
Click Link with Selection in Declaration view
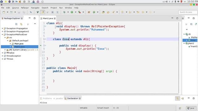(177, 98)
